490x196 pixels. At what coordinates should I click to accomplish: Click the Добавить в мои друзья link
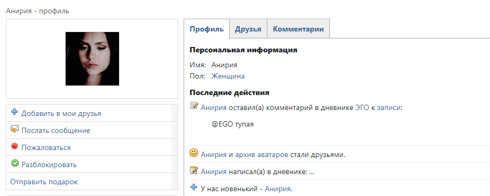61,113
